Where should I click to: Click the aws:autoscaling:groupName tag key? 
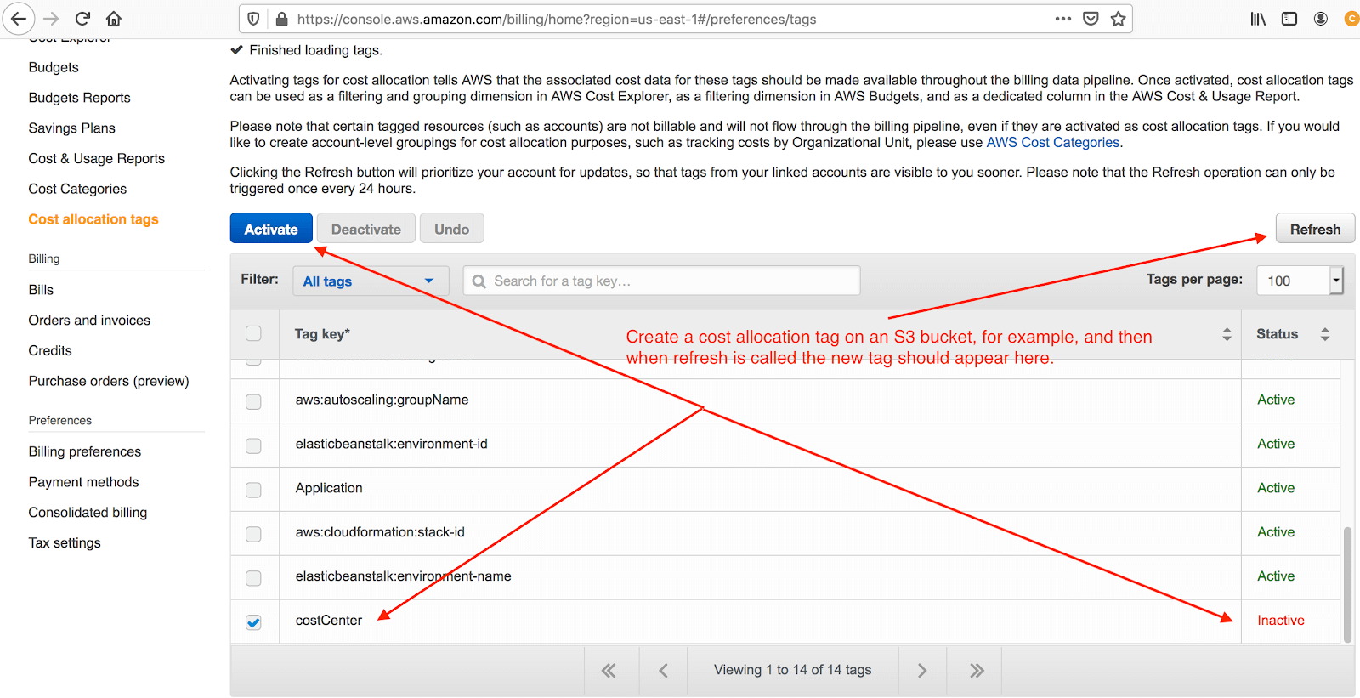point(382,400)
